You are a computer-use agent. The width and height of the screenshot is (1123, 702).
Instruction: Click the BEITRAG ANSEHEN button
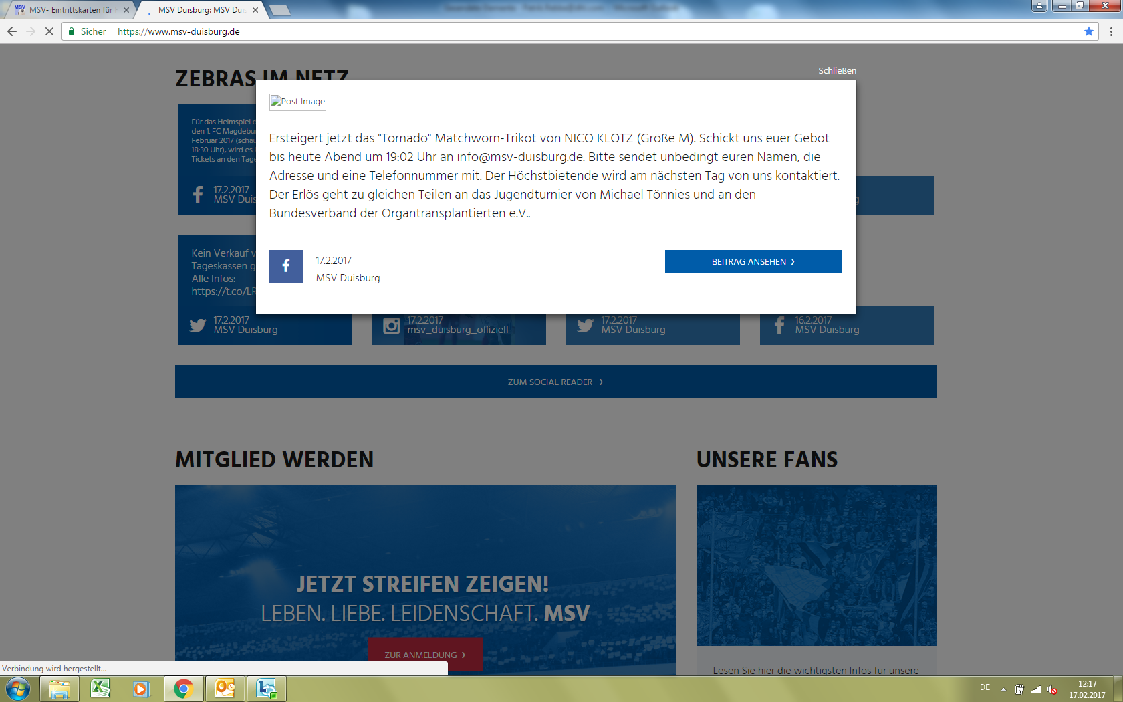753,261
